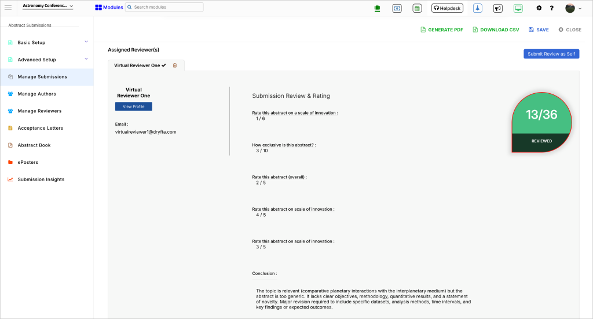This screenshot has width=593, height=319.
Task: Click the green suitcase icon
Action: point(377,8)
